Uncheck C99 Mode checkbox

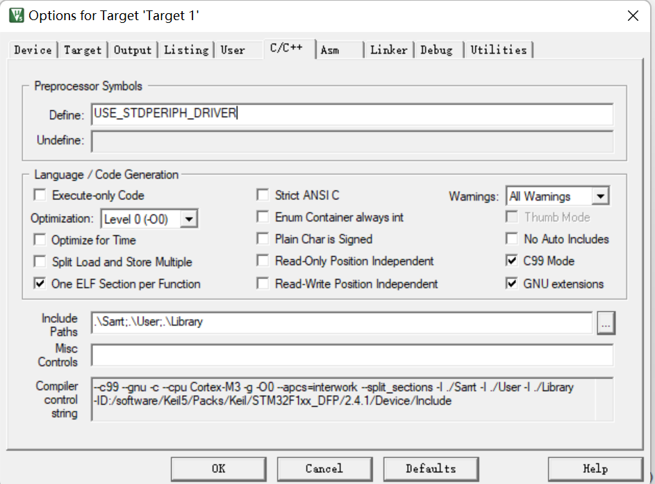coord(512,260)
